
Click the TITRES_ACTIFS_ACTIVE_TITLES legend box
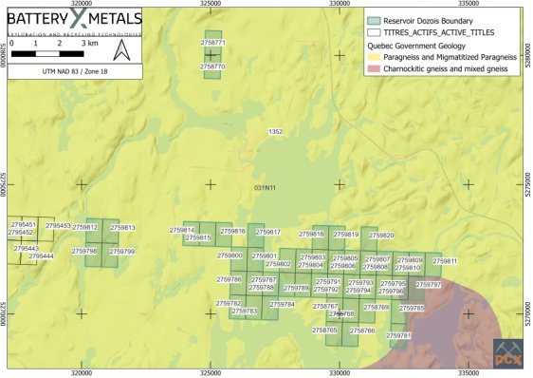tap(374, 32)
